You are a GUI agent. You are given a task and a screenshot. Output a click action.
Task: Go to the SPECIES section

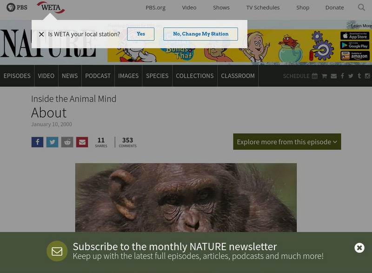click(x=157, y=76)
